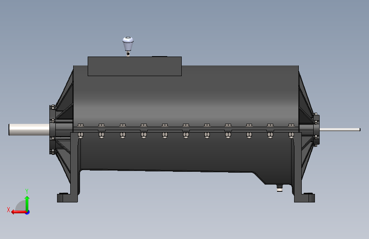Select the right end bolted flange

point(317,130)
